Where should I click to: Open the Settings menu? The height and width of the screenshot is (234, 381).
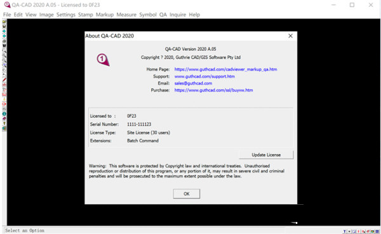click(x=66, y=15)
